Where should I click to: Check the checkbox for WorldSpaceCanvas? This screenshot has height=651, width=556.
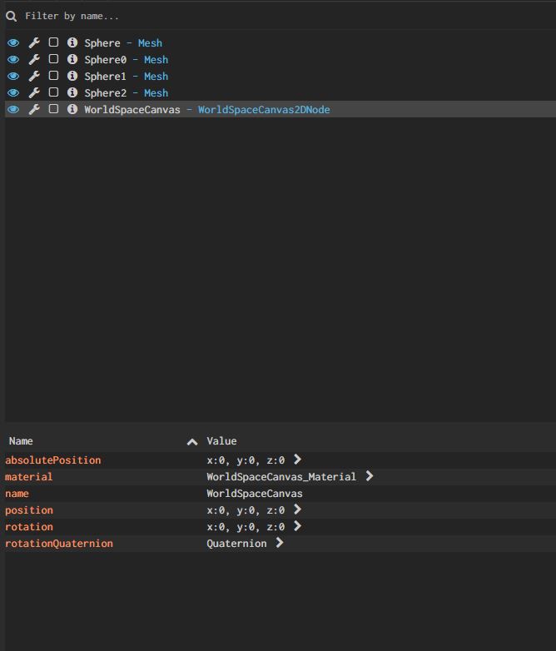point(53,109)
